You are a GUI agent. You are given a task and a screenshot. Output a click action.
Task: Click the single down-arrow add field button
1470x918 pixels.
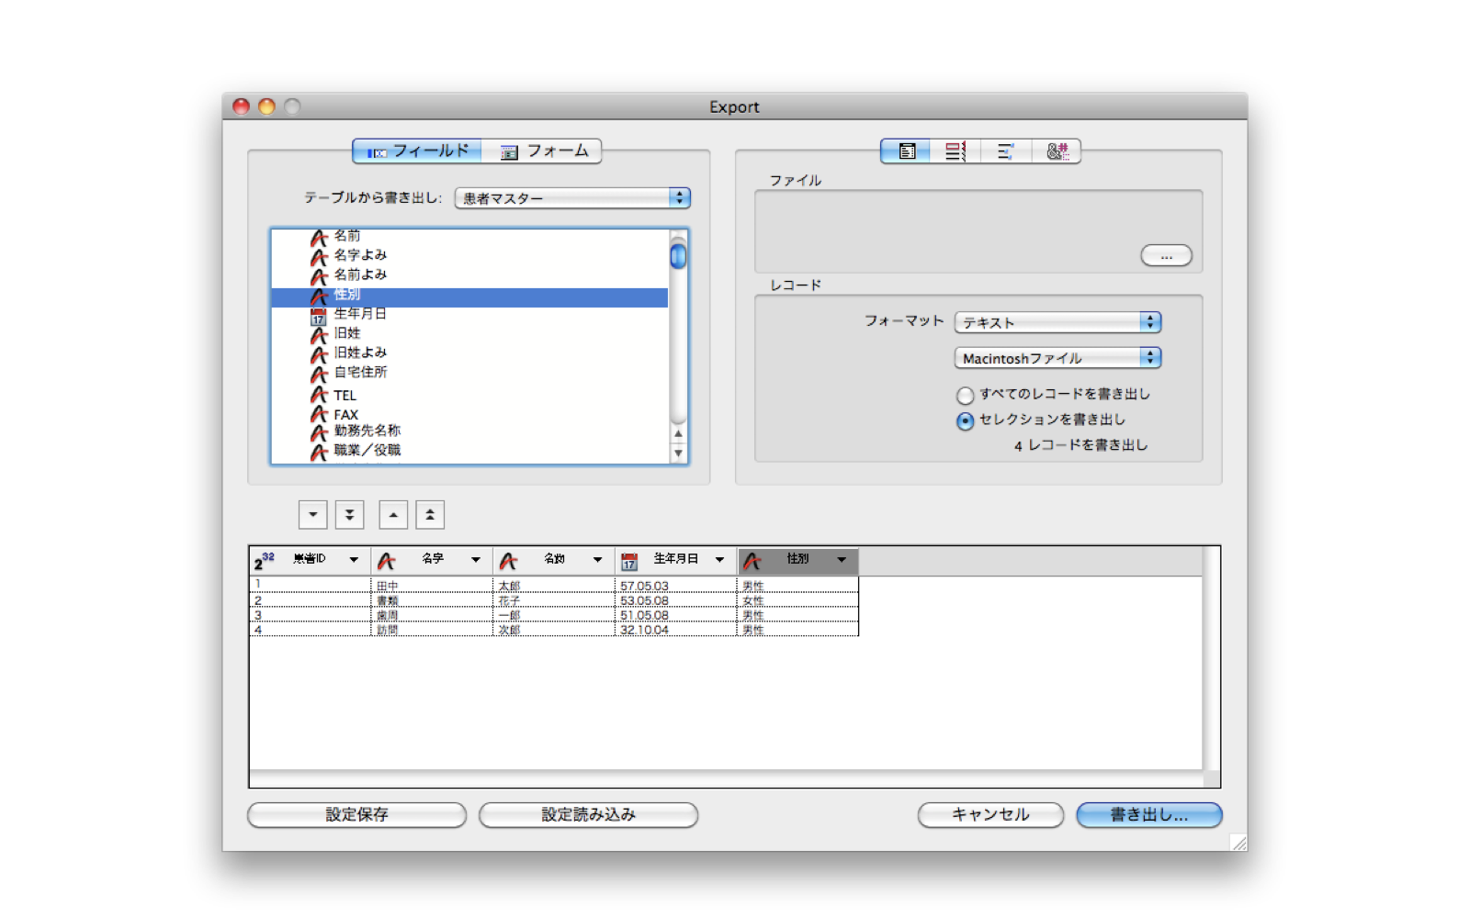(313, 515)
